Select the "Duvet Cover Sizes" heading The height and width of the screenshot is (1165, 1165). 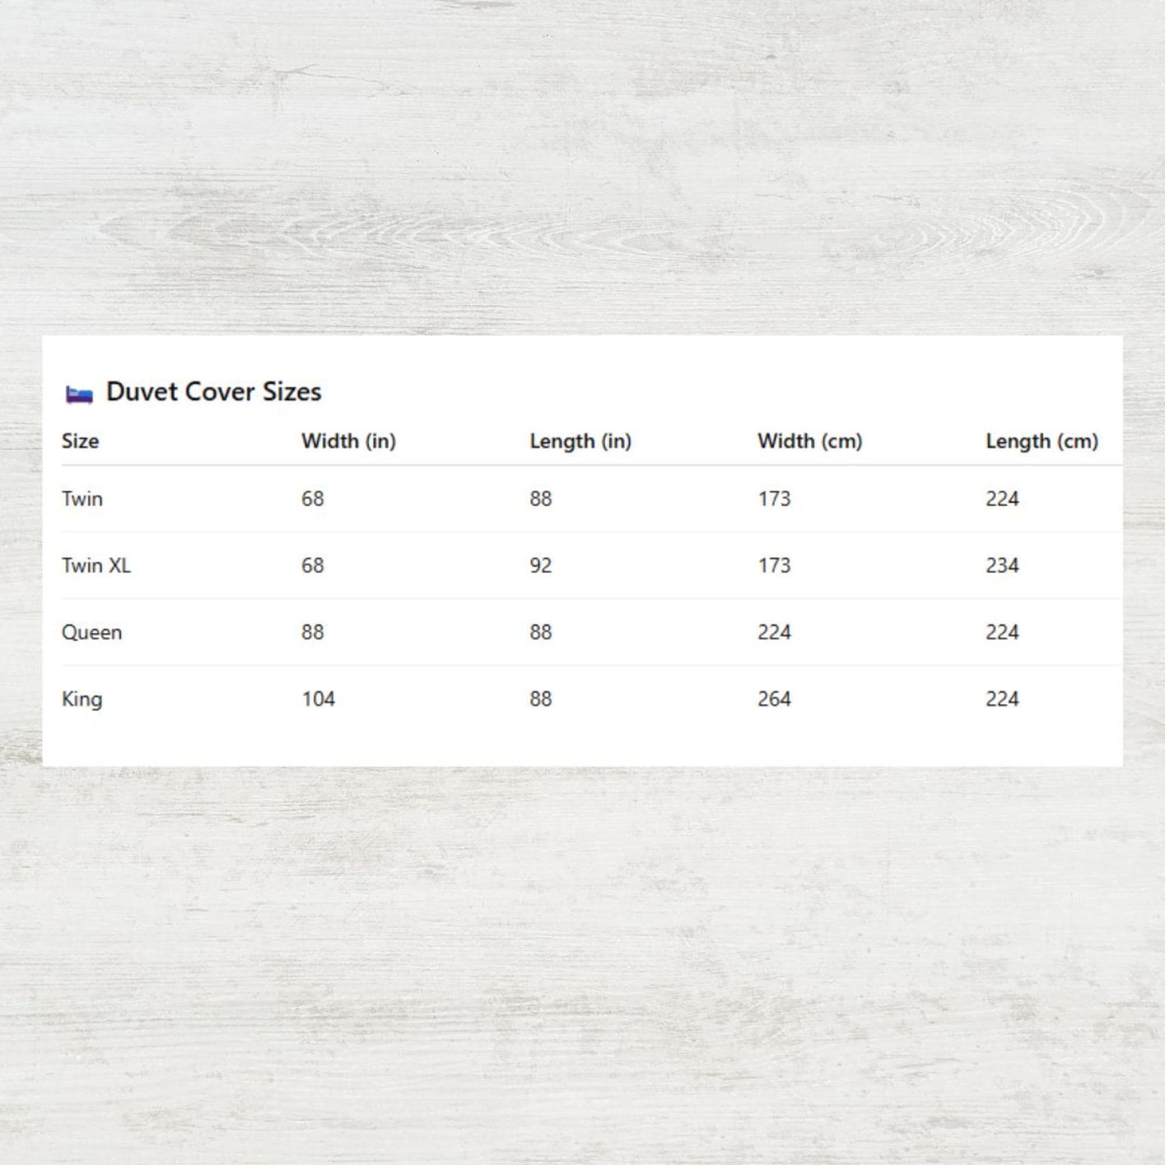tap(213, 392)
